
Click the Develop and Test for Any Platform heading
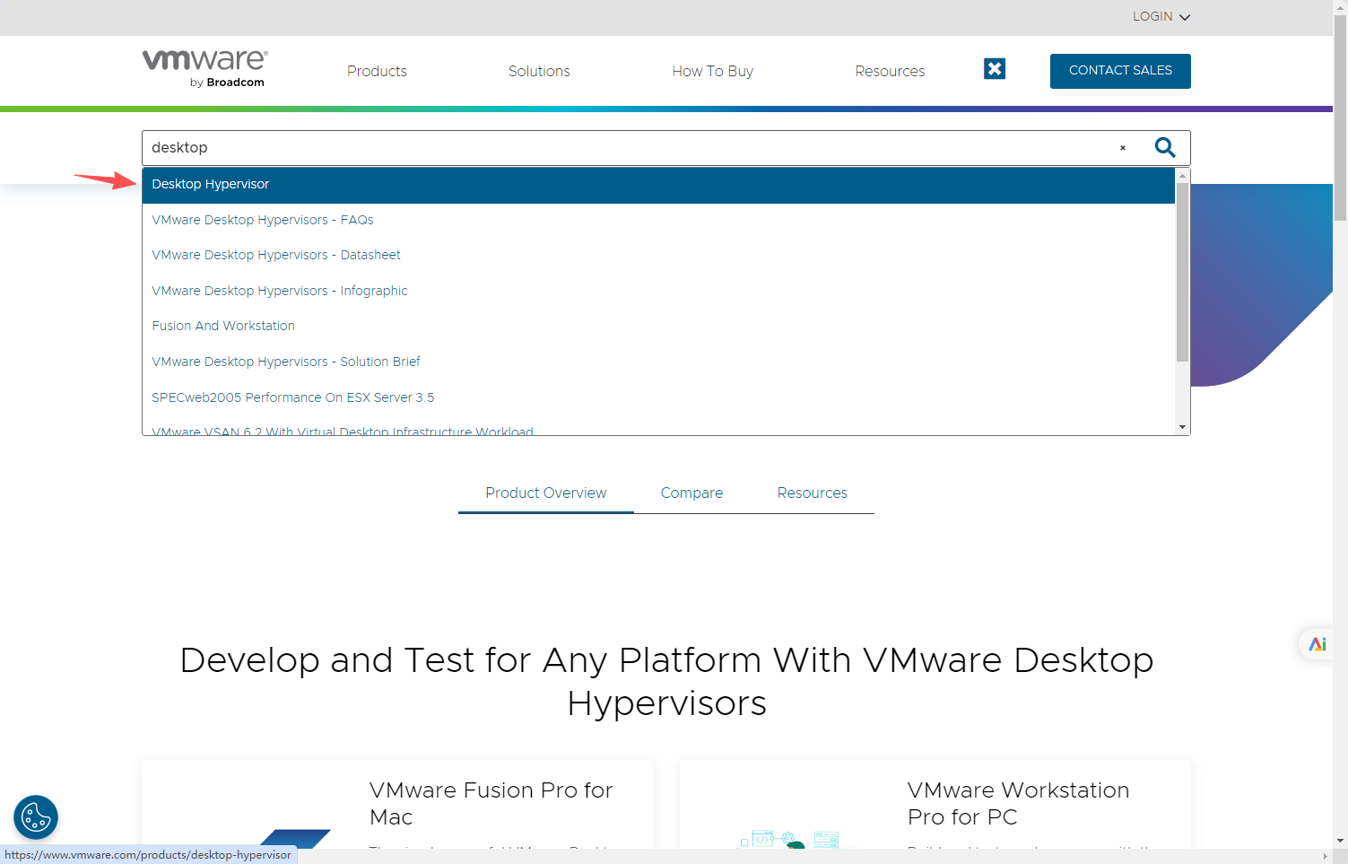point(666,681)
